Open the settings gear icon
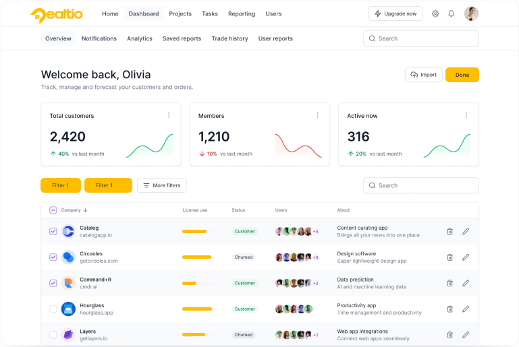Viewport: 519px width, 347px height. [435, 13]
